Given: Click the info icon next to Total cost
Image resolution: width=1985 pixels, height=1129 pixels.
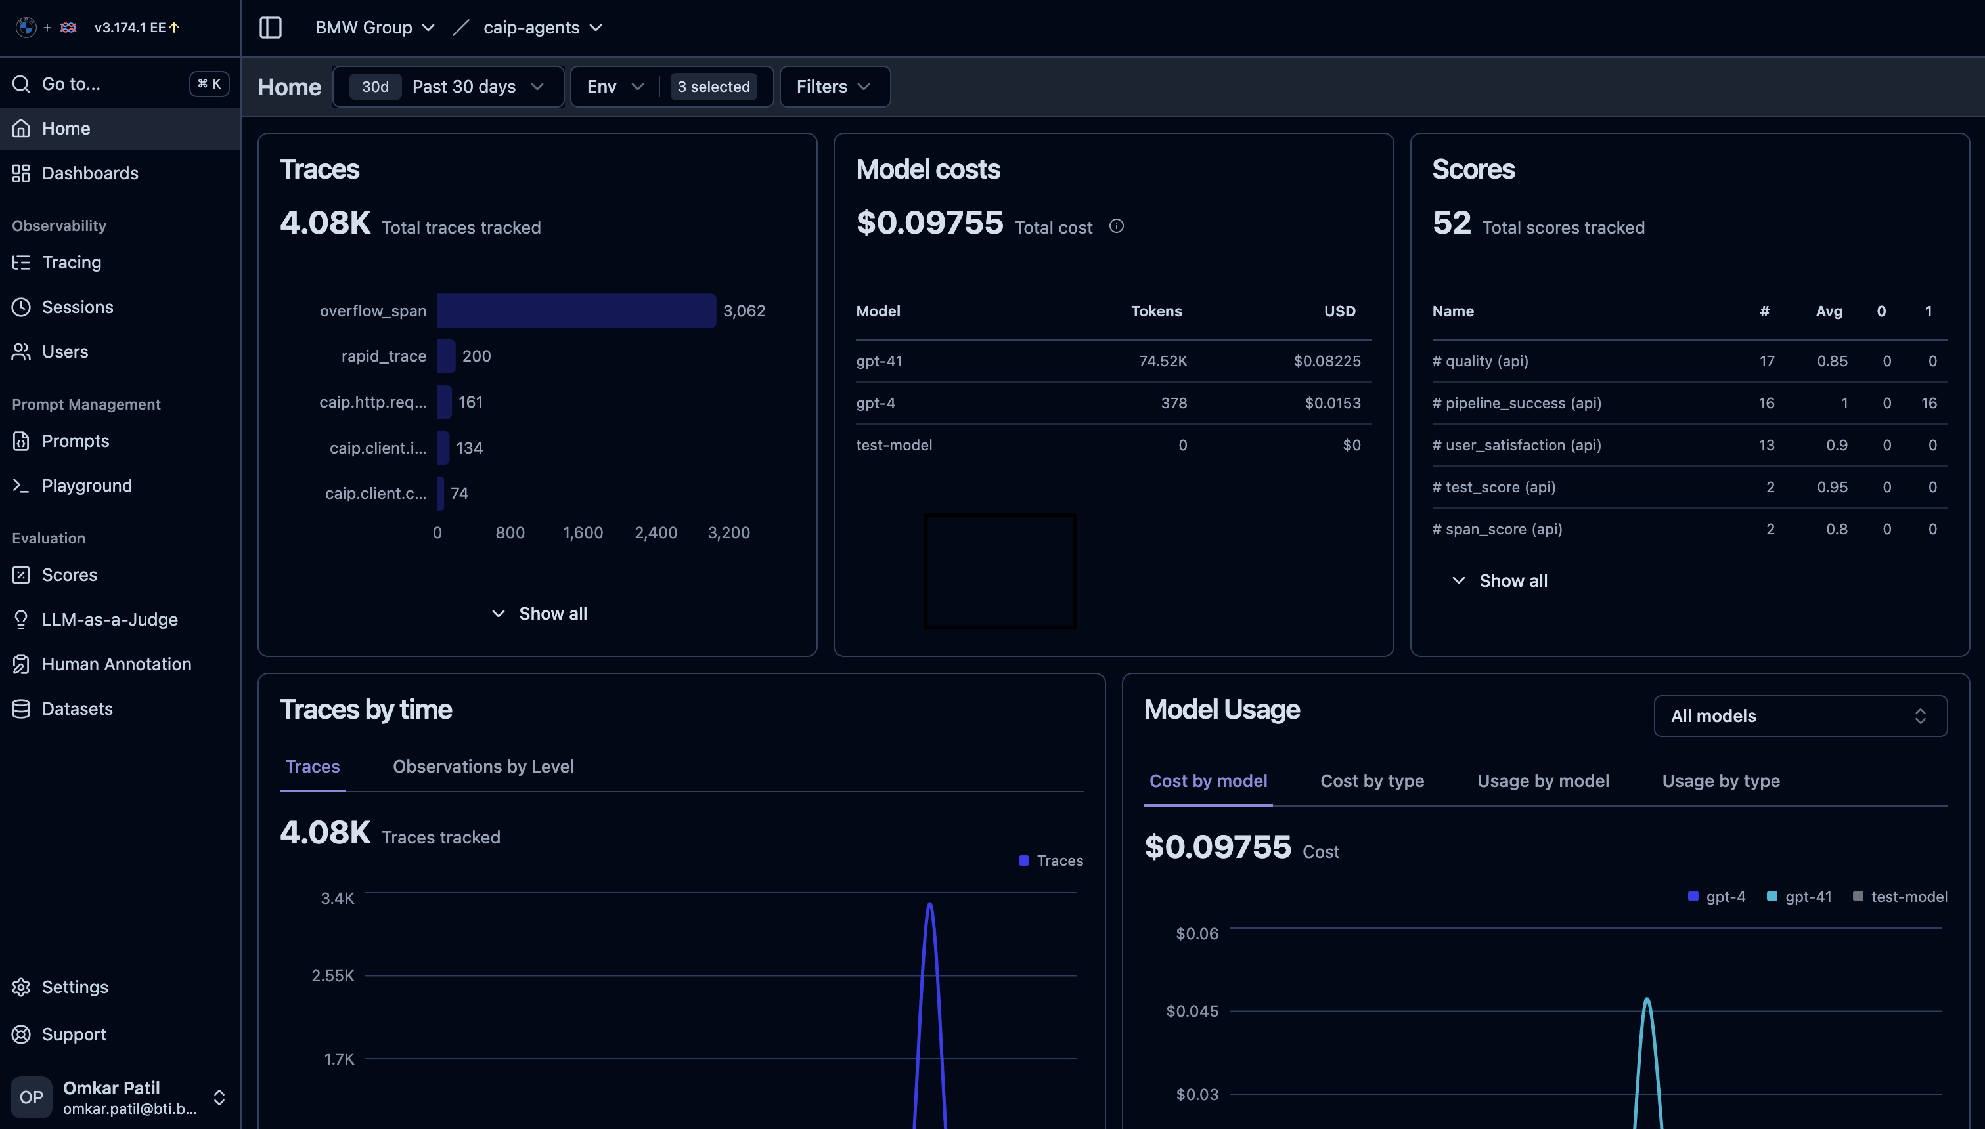Looking at the screenshot, I should tap(1116, 226).
